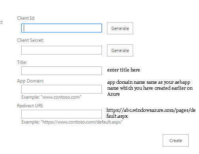
Task: Select the Redirect URI input field
Action: [62, 114]
